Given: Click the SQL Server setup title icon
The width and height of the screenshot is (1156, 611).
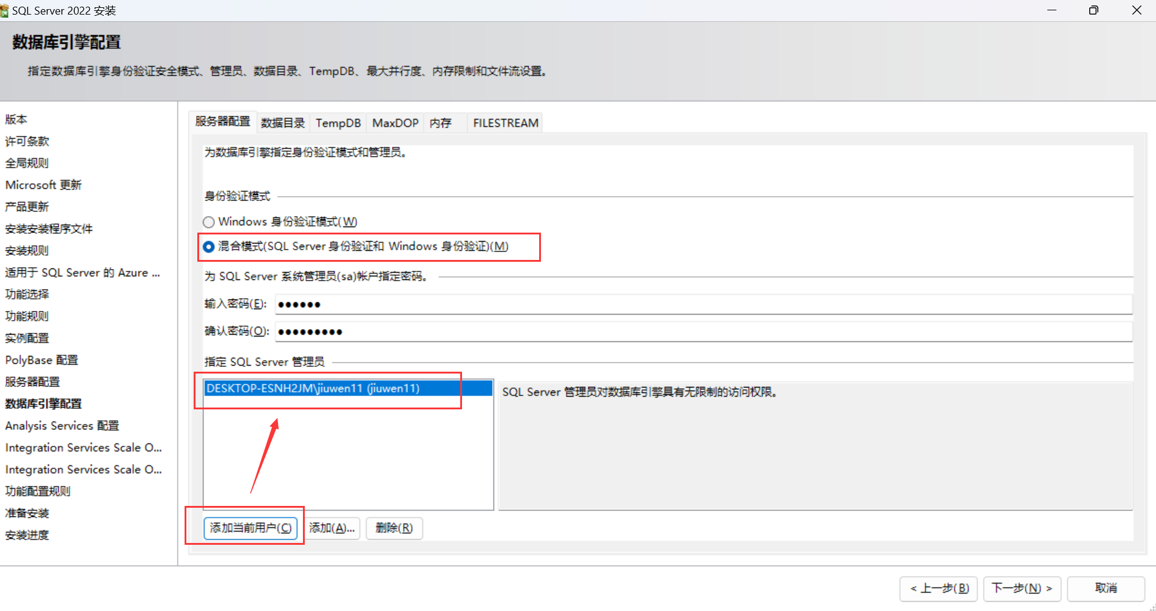Looking at the screenshot, I should (x=4, y=11).
